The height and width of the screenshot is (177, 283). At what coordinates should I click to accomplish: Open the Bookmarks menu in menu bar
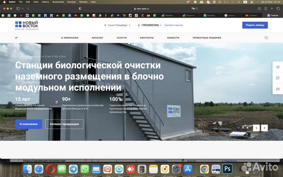[x=58, y=2]
